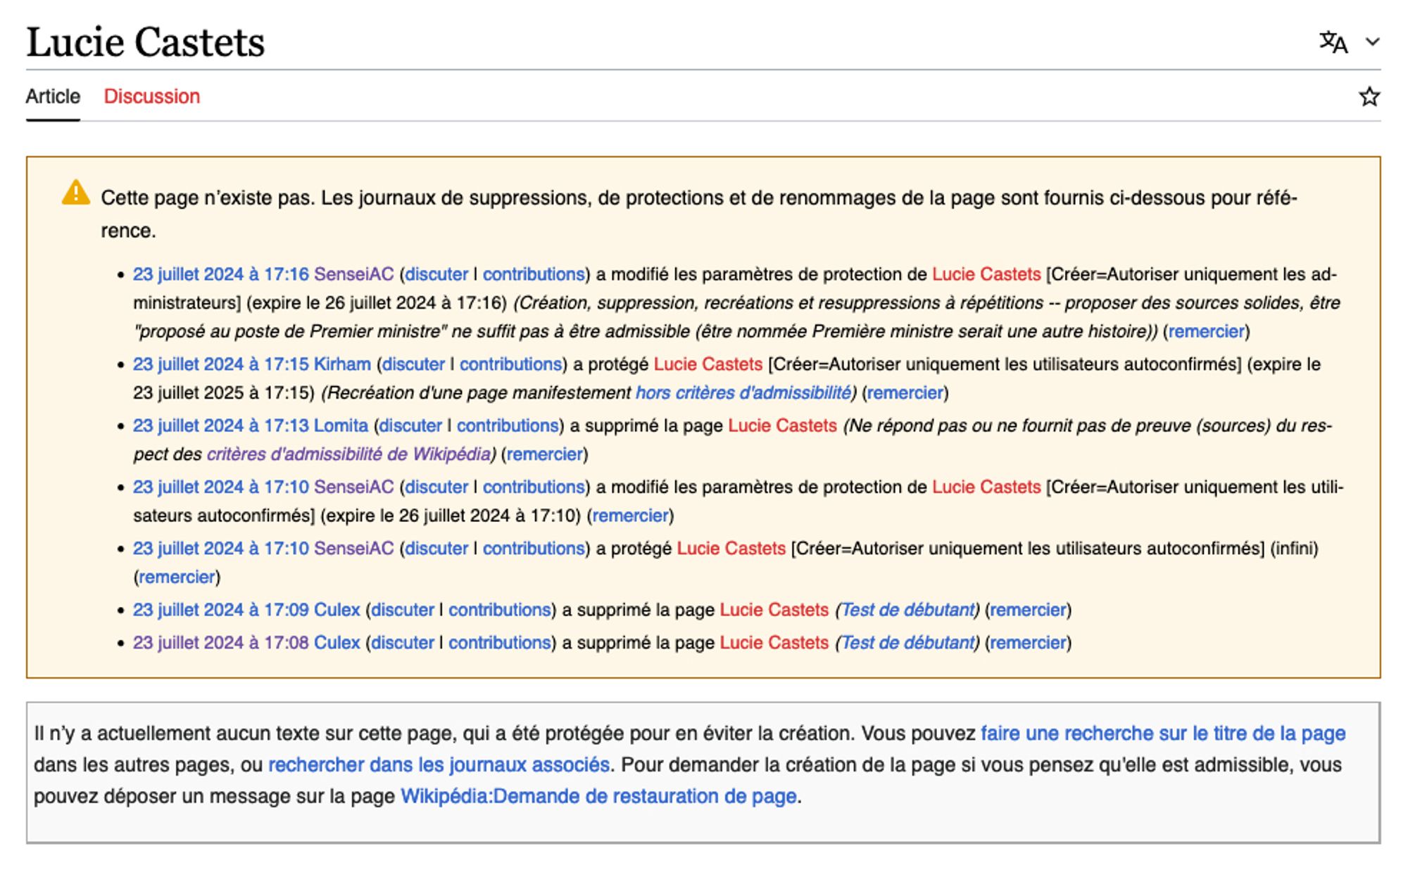This screenshot has height=870, width=1408.
Task: Open Lucie Castets red link in 17:16 entry
Action: pos(986,274)
